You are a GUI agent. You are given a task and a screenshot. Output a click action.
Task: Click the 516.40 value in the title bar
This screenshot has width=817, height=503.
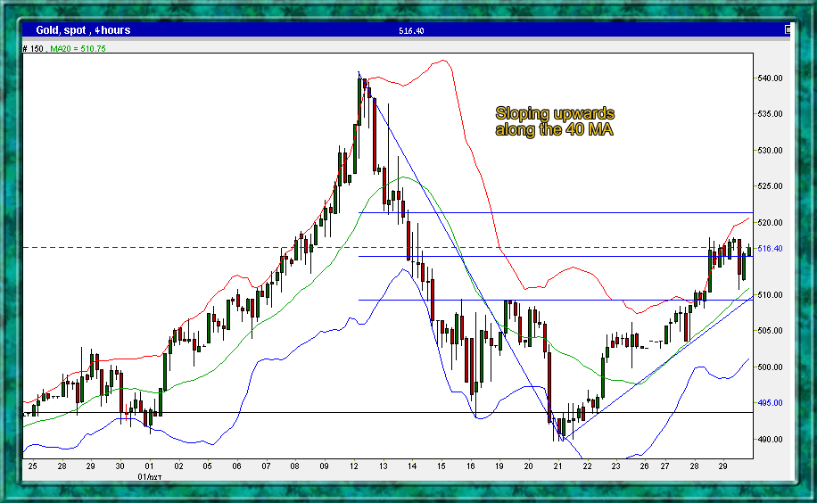point(411,30)
